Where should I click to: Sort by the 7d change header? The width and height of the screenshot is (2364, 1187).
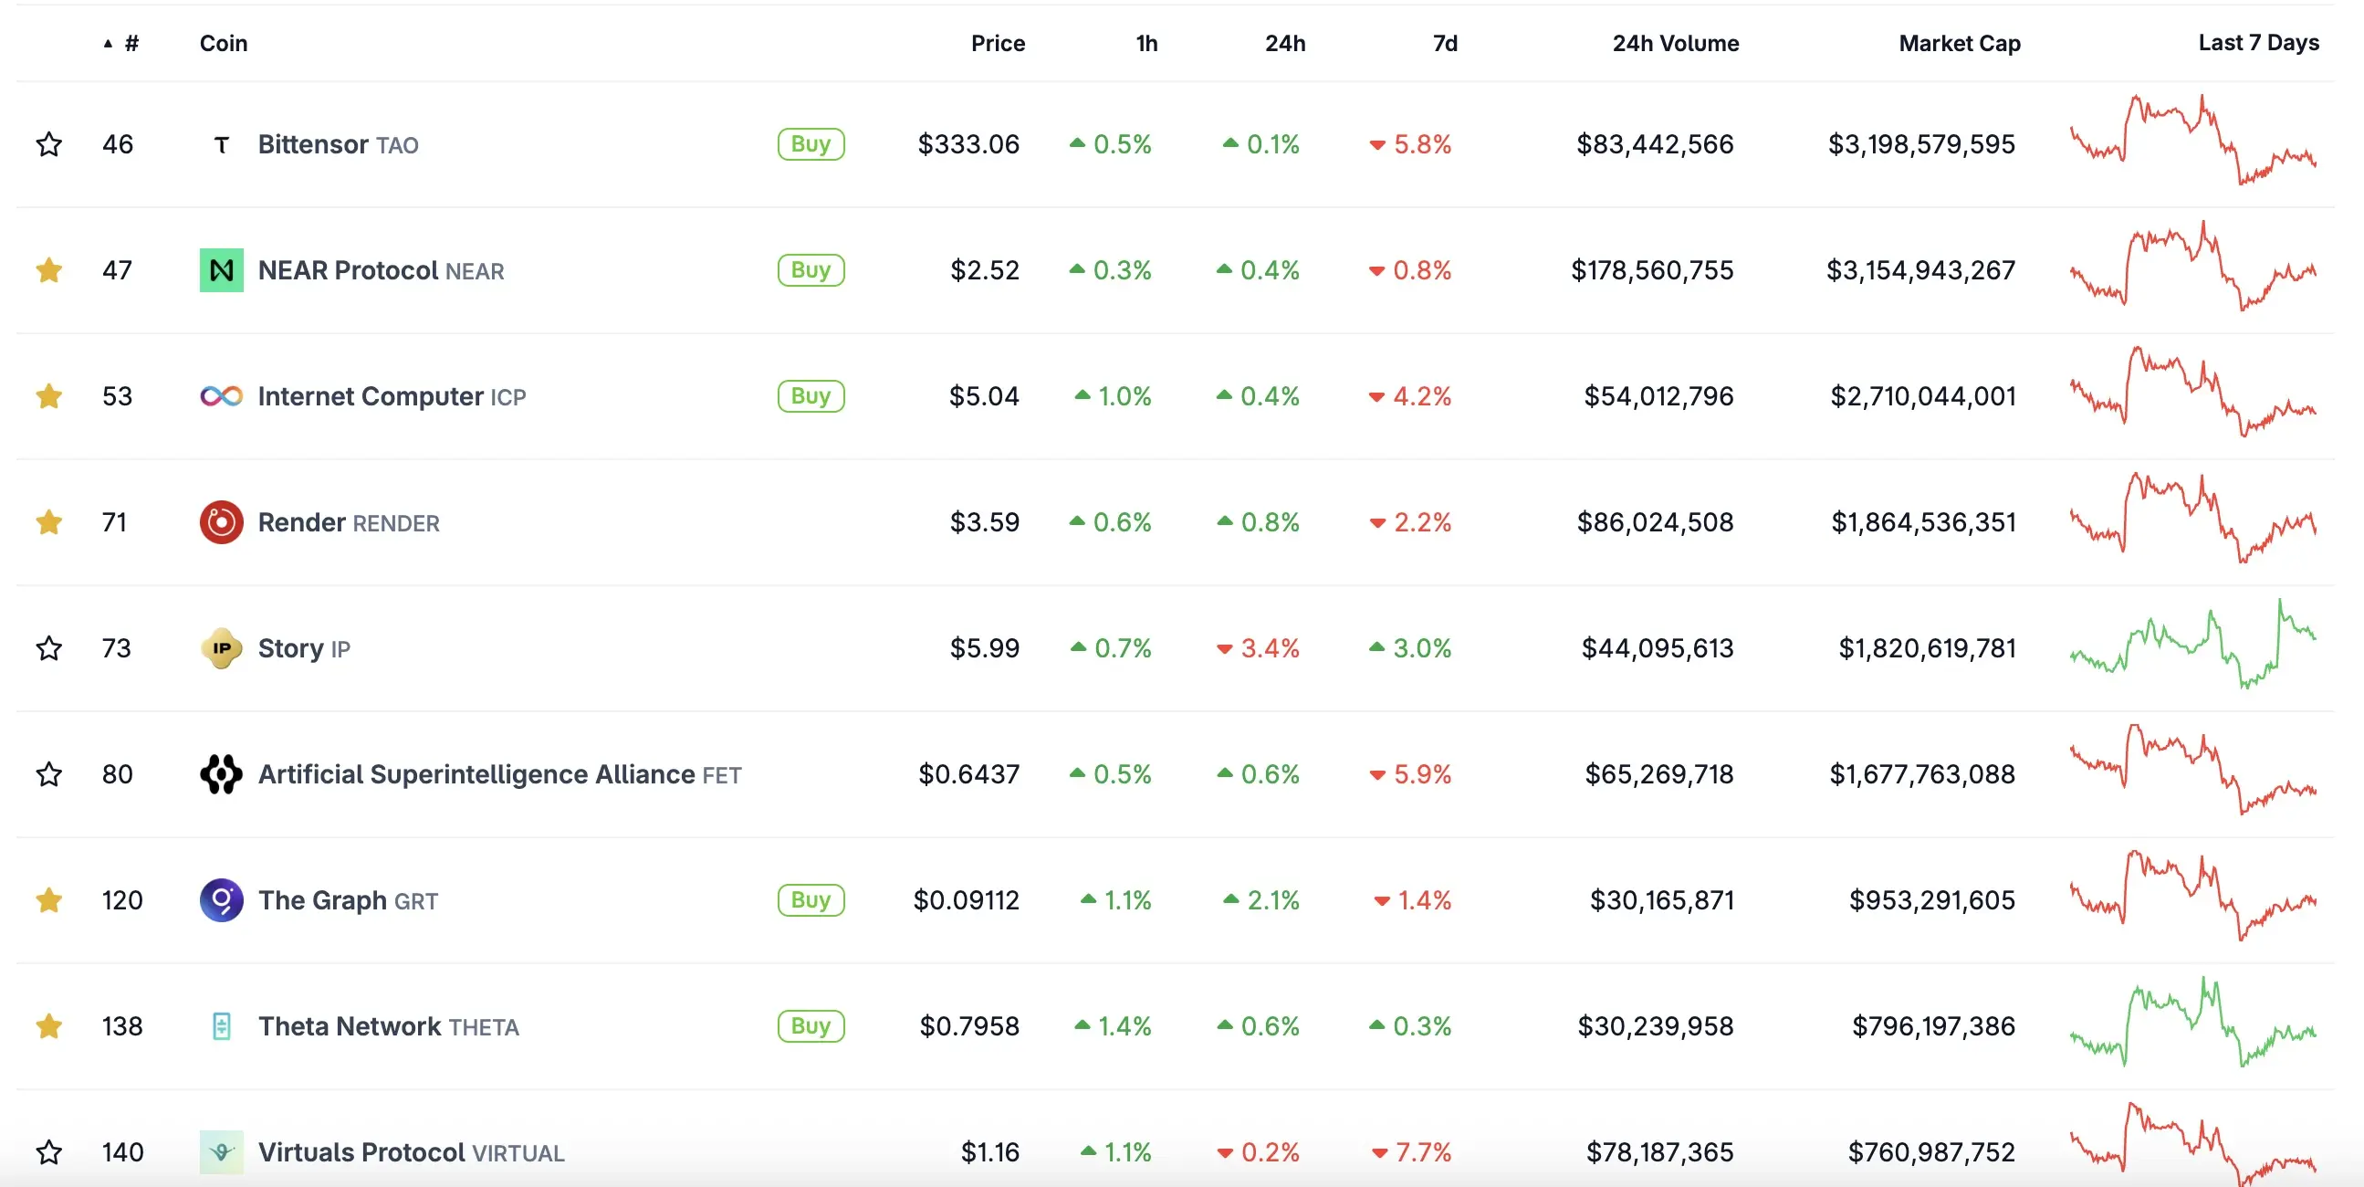tap(1445, 43)
